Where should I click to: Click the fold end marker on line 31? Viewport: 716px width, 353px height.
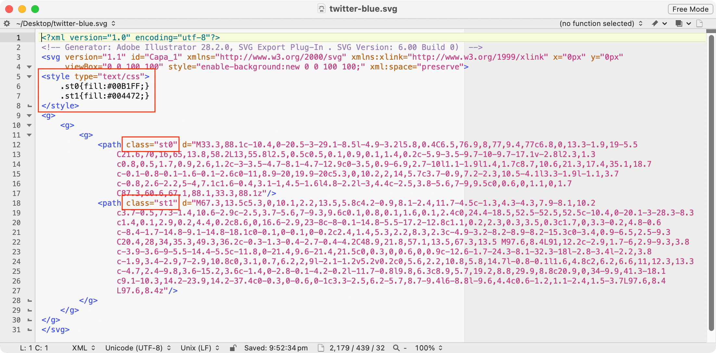30,330
